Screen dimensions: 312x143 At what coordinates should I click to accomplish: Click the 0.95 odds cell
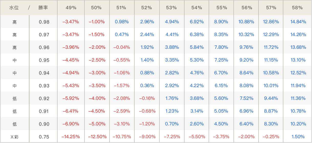44,60
